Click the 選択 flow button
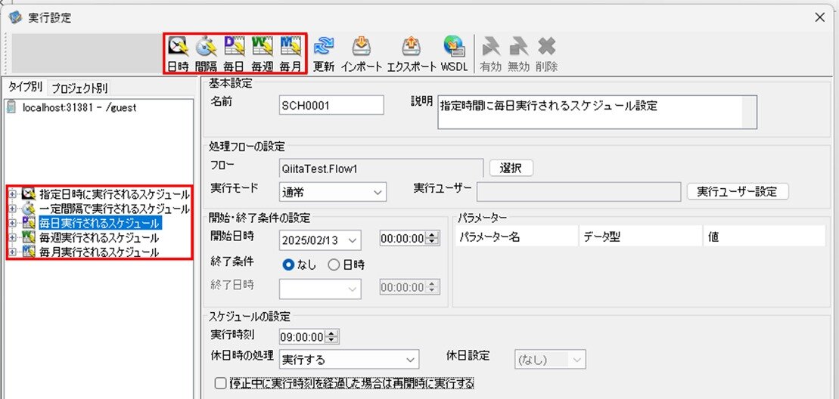The width and height of the screenshot is (839, 399). pyautogui.click(x=511, y=168)
